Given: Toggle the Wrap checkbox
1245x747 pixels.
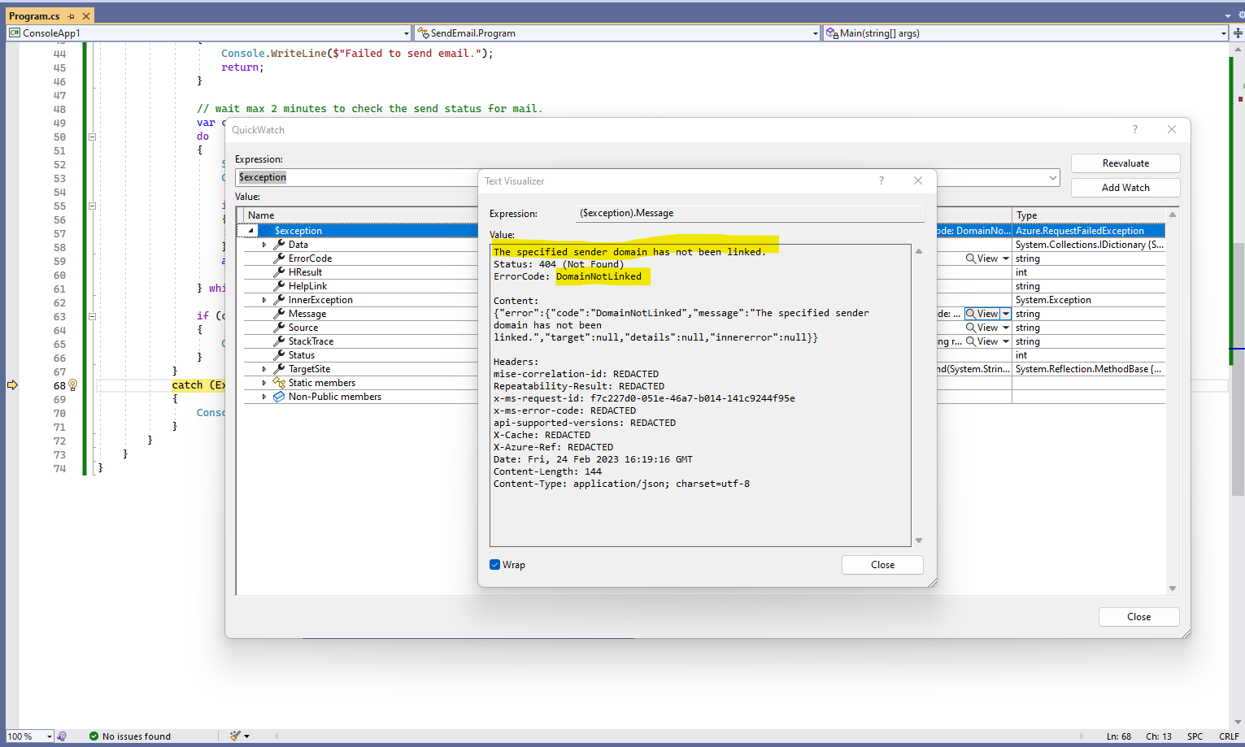Looking at the screenshot, I should [494, 565].
